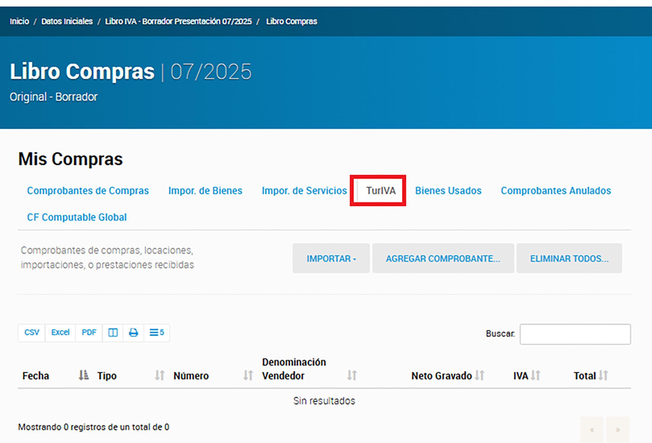Sort by Denominación Vendedor arrows

tap(352, 375)
